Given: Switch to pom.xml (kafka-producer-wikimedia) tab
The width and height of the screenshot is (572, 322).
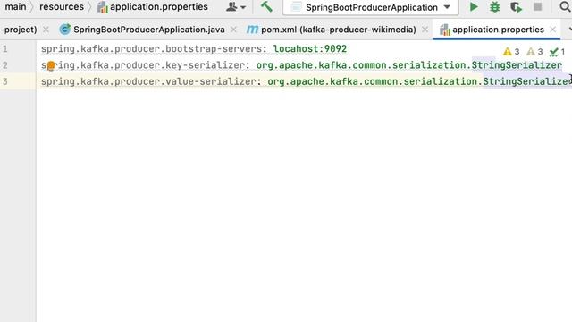Looking at the screenshot, I should (x=338, y=30).
